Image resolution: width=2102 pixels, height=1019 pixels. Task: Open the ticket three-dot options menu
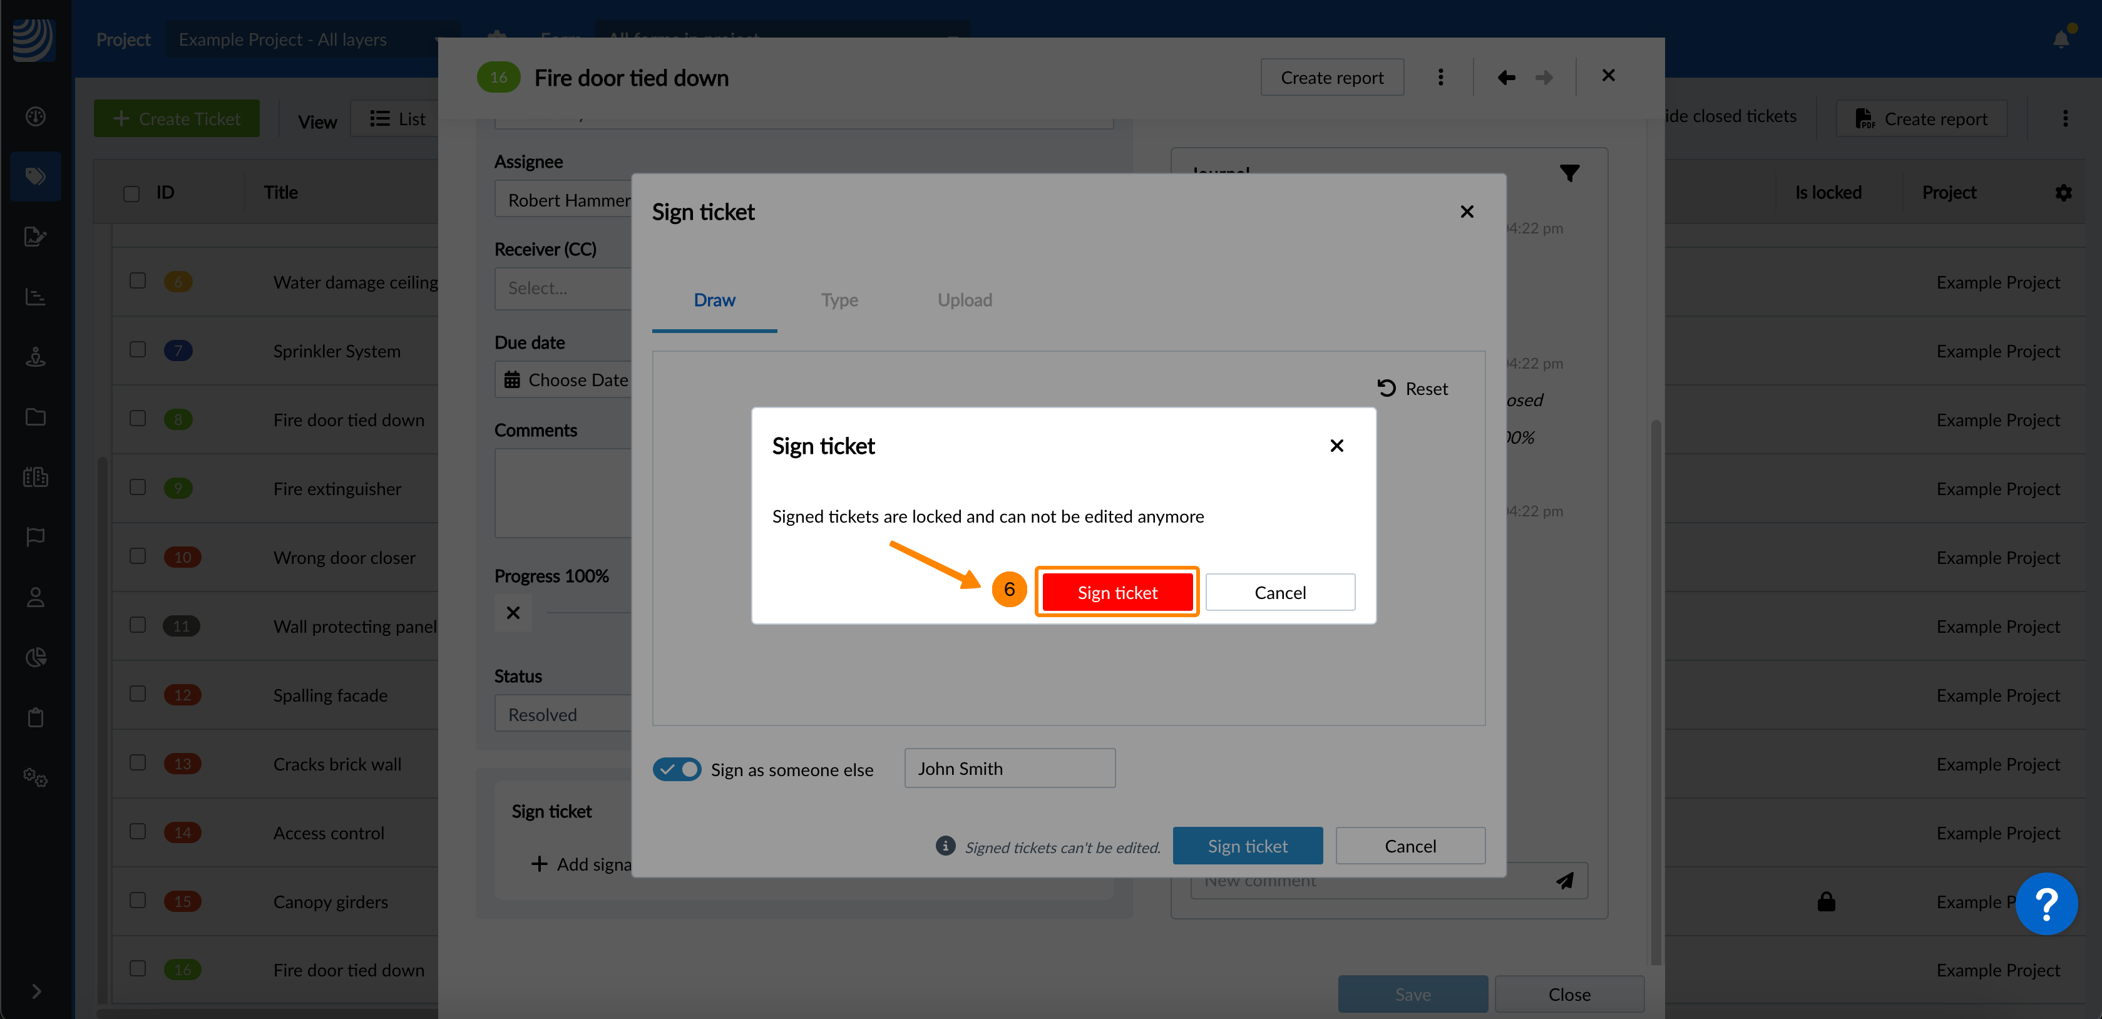pyautogui.click(x=1440, y=78)
